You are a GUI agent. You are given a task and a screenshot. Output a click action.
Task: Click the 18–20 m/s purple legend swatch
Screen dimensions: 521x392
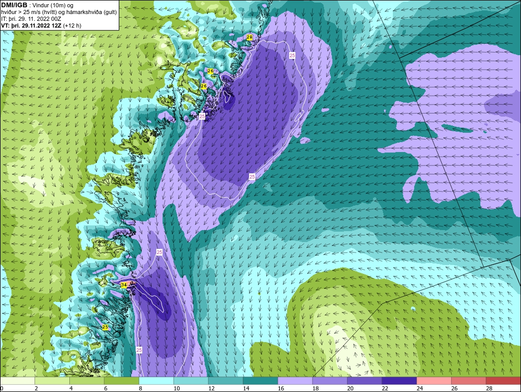[x=330, y=381]
